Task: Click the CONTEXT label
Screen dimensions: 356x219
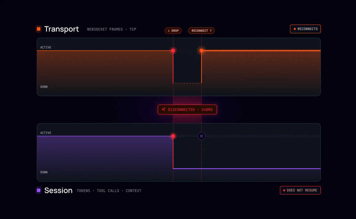Action: tap(133, 190)
